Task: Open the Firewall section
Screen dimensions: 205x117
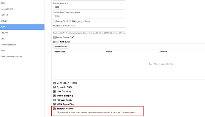Action: point(4,33)
